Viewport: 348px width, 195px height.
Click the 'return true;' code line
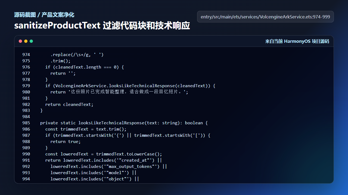[x=66, y=142]
